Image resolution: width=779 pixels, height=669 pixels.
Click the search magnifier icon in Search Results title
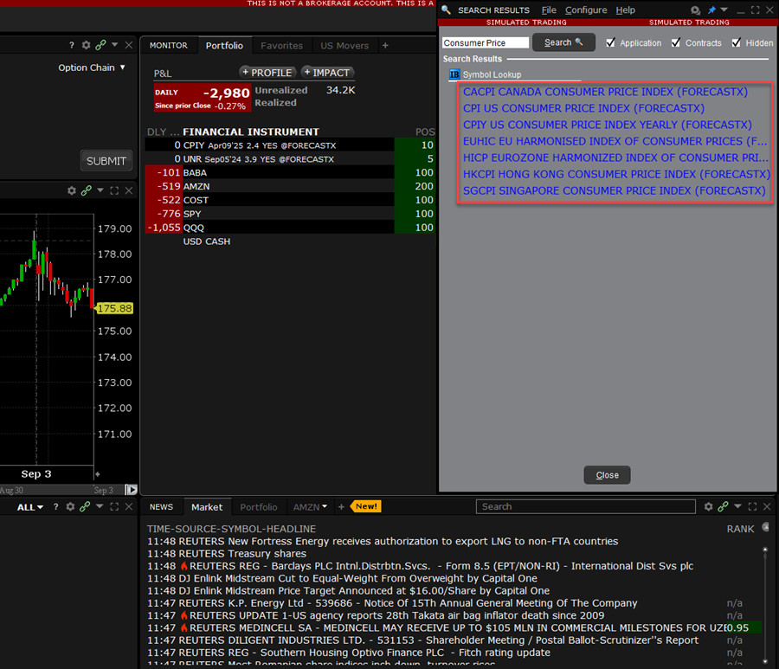click(446, 10)
